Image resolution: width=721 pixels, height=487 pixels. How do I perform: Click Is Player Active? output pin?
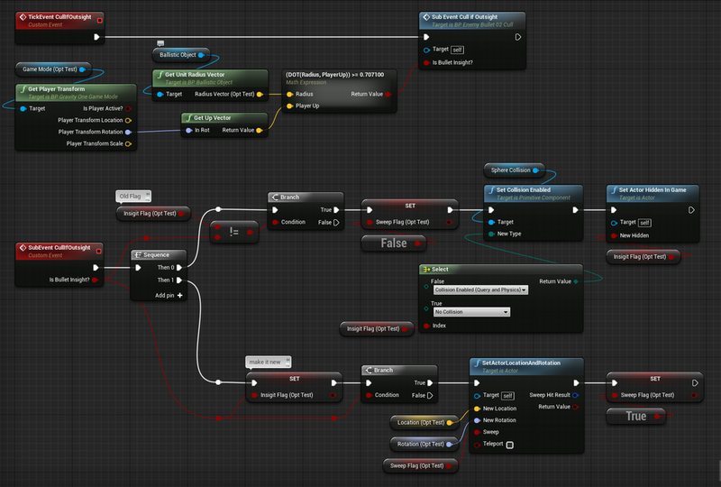tap(128, 108)
